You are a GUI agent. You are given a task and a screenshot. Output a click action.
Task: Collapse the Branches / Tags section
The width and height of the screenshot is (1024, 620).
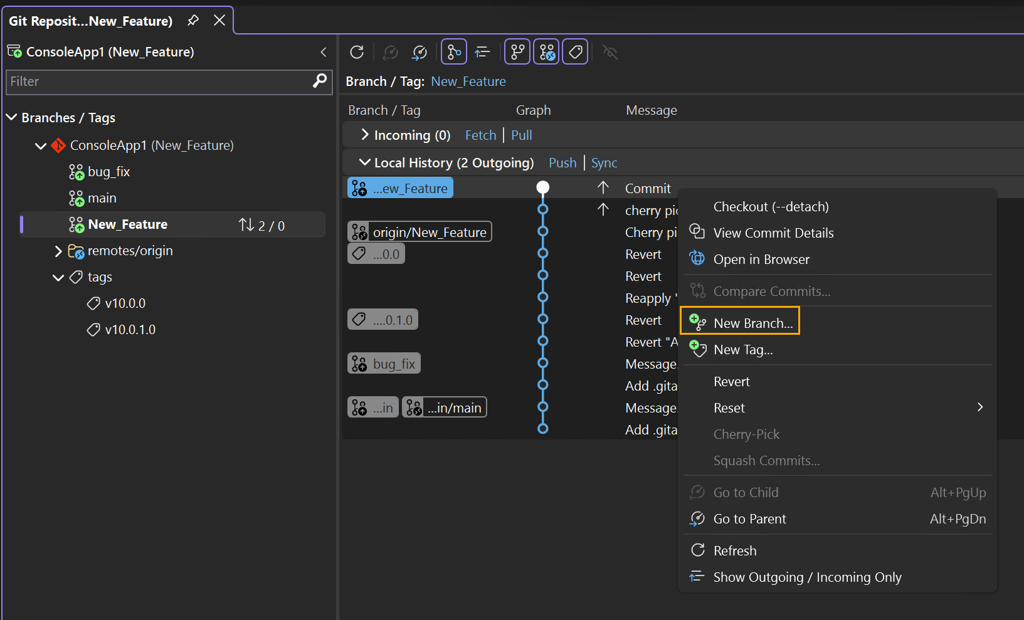click(x=11, y=117)
